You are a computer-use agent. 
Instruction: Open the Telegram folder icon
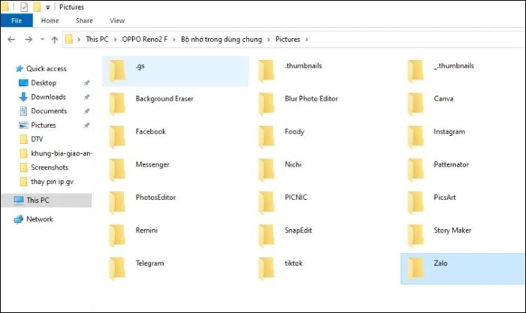[116, 266]
